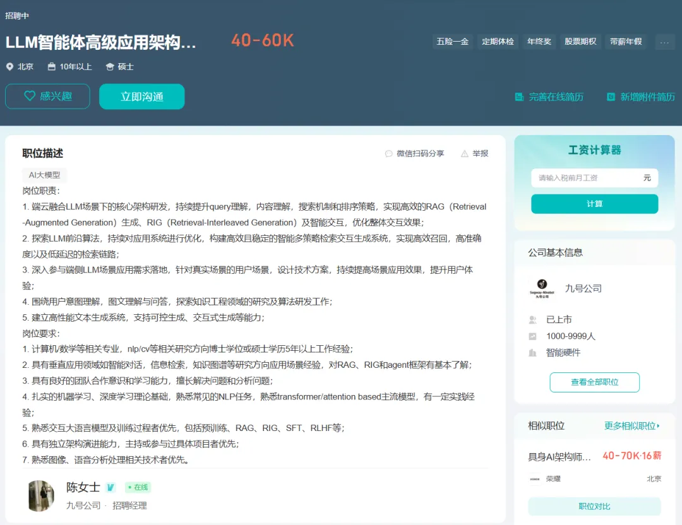Click the 职位对比 compare button

[594, 506]
